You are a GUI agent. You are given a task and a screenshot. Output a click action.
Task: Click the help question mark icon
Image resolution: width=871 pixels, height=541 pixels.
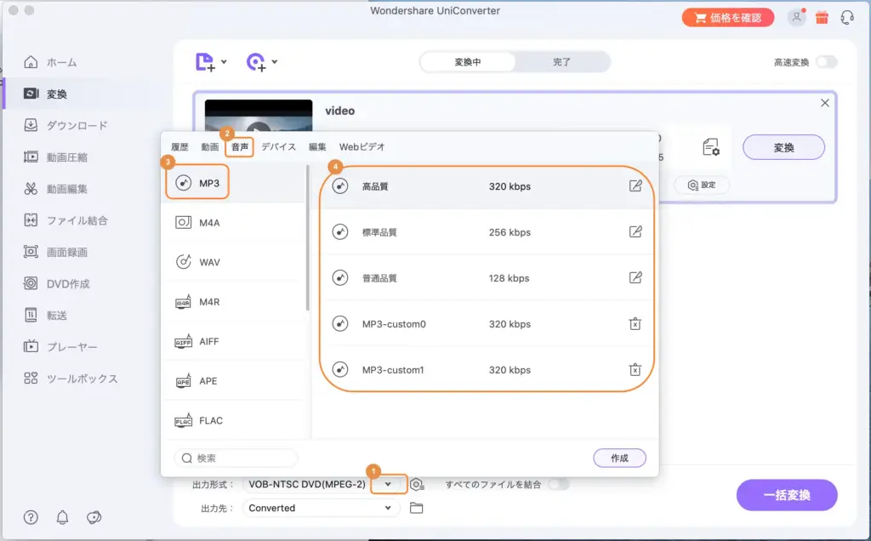pyautogui.click(x=31, y=517)
